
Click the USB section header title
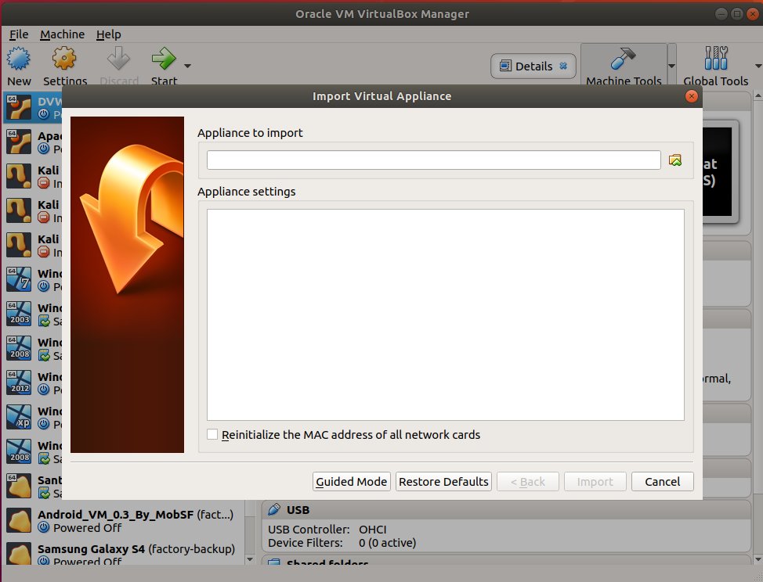pos(298,509)
